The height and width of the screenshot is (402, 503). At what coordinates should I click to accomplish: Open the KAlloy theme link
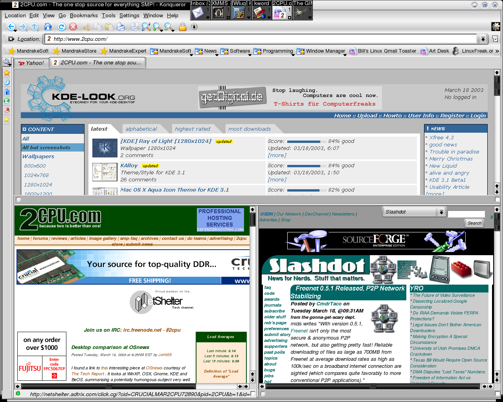129,165
